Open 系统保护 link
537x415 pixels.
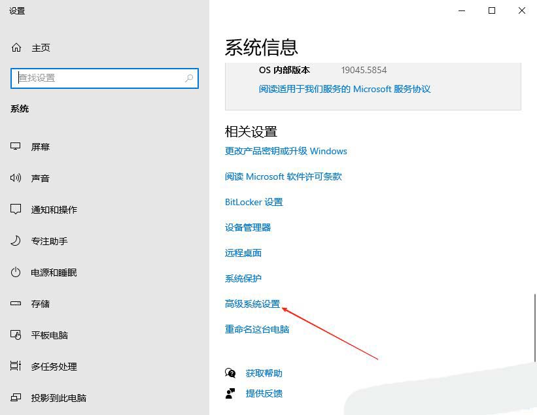click(x=243, y=278)
